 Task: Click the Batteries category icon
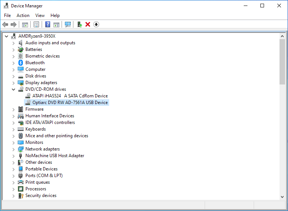point(21,49)
